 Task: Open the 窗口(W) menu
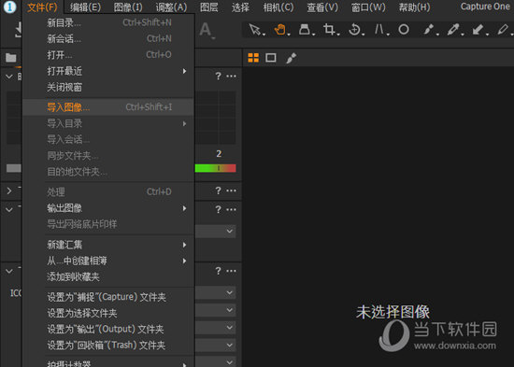[368, 7]
